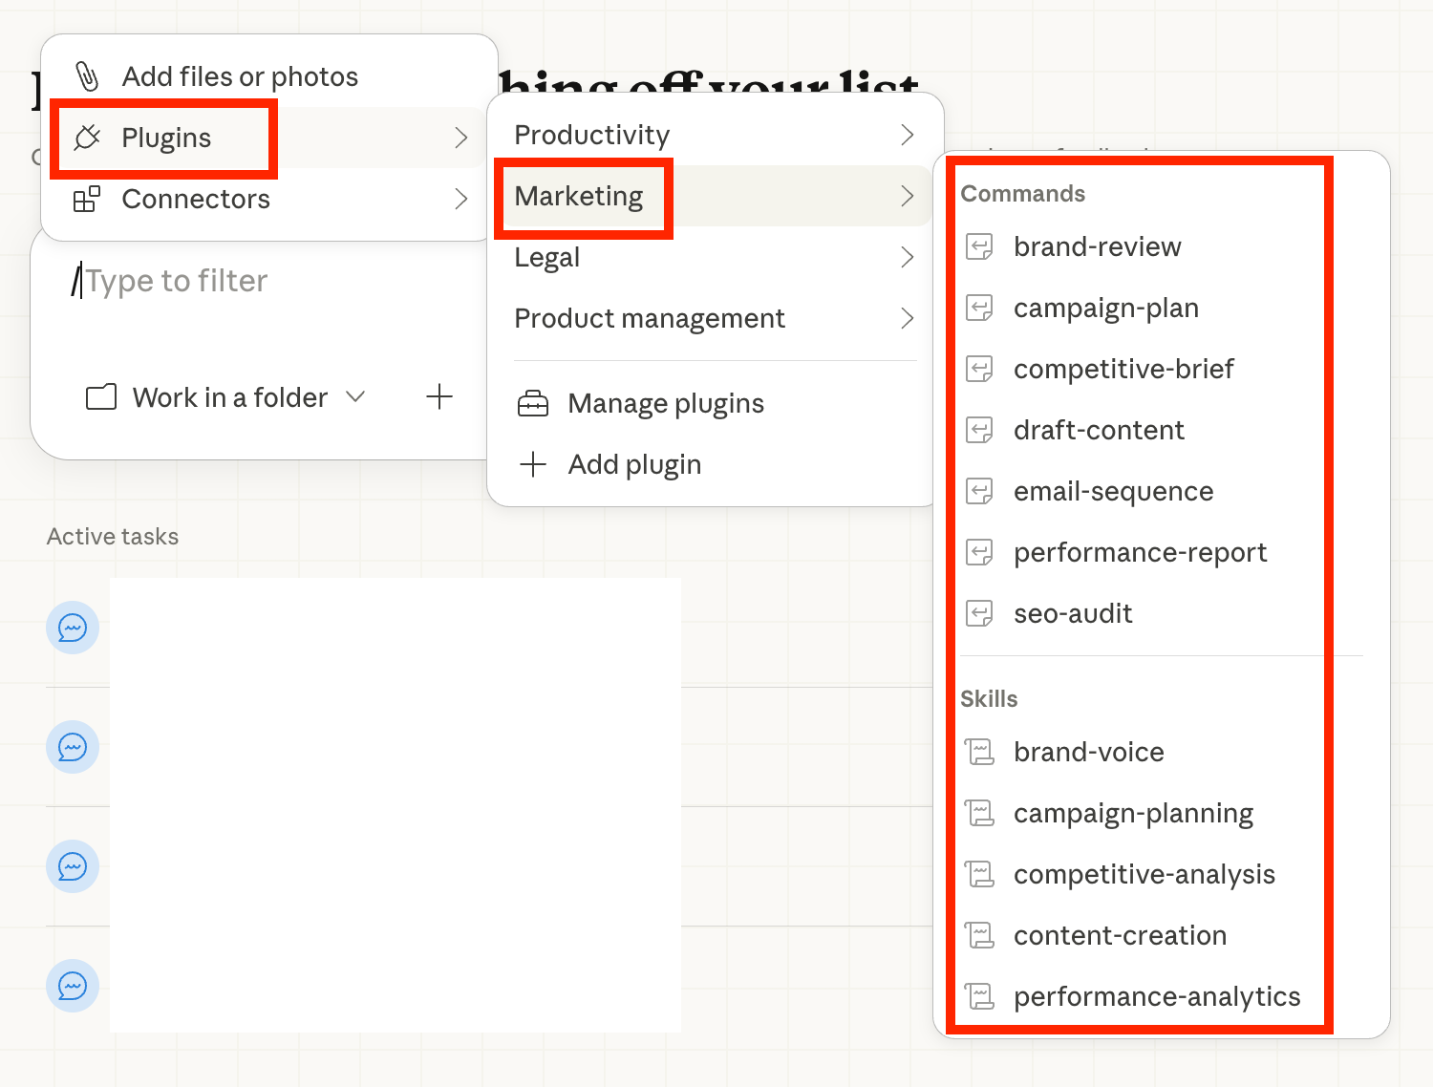Choose the seo-audit command
This screenshot has width=1433, height=1087.
point(1073,614)
